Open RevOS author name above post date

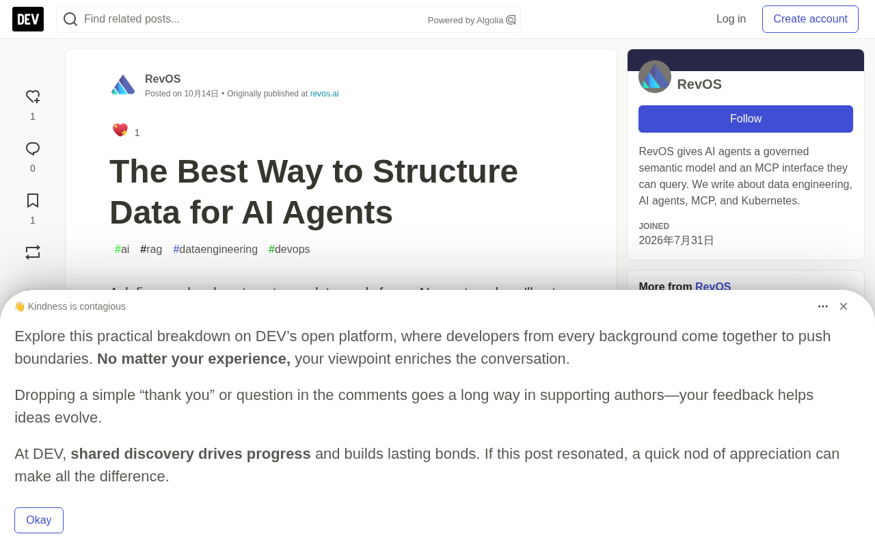click(x=163, y=79)
